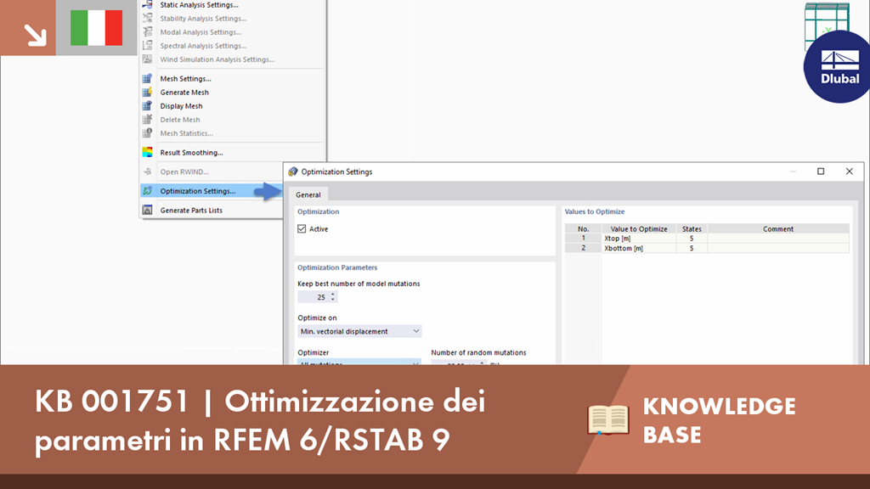The width and height of the screenshot is (870, 489).
Task: Click Comment cell of Xtop row
Action: (x=778, y=239)
